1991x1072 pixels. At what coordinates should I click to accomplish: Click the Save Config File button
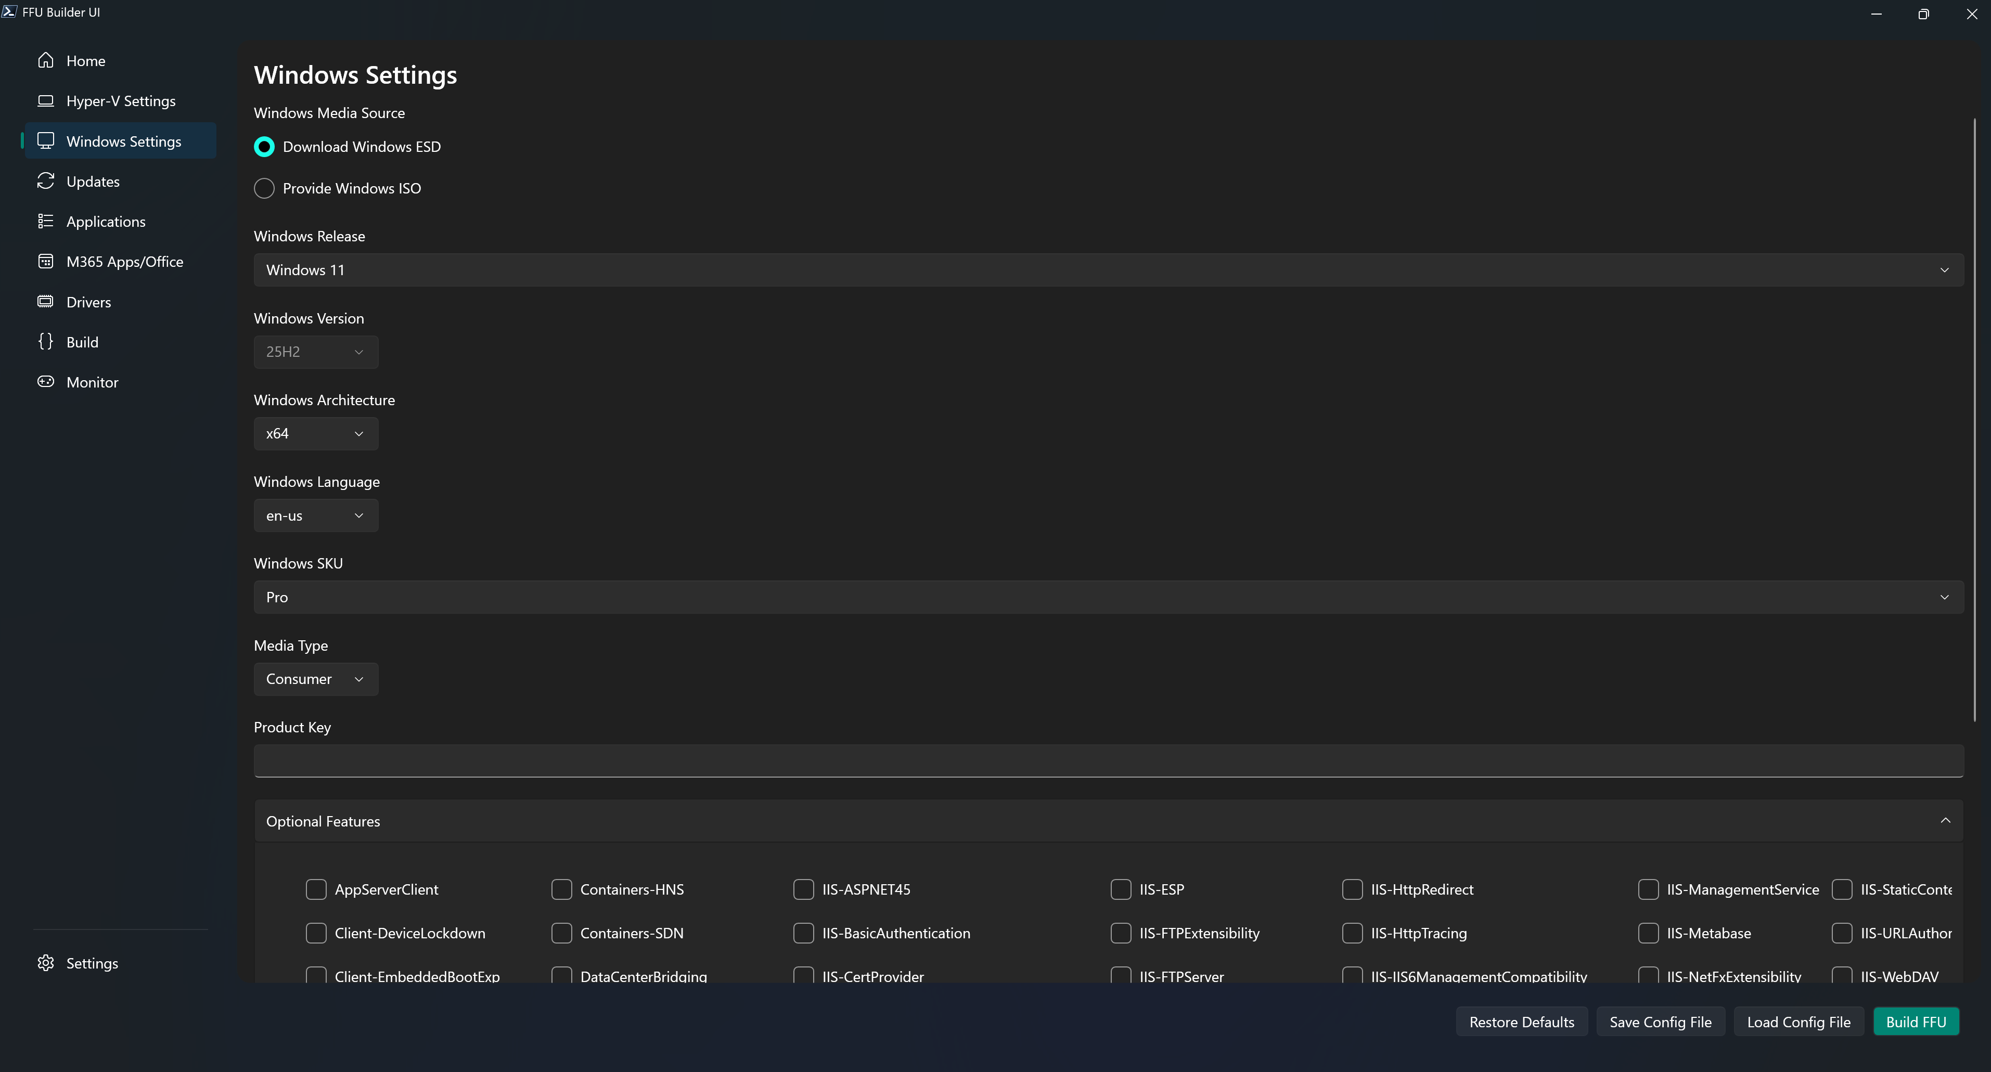coord(1660,1022)
